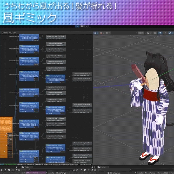Open grid snapping settings dropdown arrow
Viewport: 174px width, 174px height.
tap(103, 33)
